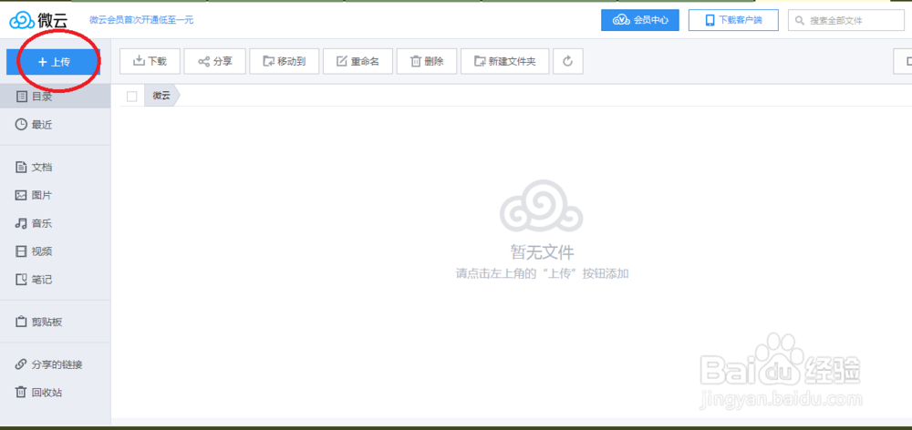Screen dimensions: 912x430
Task: Open the 微云会员首次开通低至一元 promo link
Action: [141, 20]
